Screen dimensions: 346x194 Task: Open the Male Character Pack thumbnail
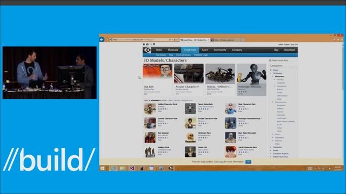coord(231,109)
